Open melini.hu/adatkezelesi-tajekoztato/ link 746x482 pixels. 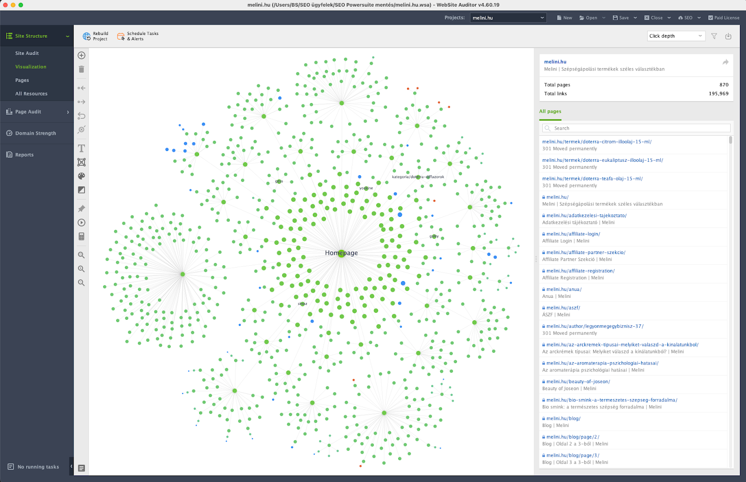(586, 215)
